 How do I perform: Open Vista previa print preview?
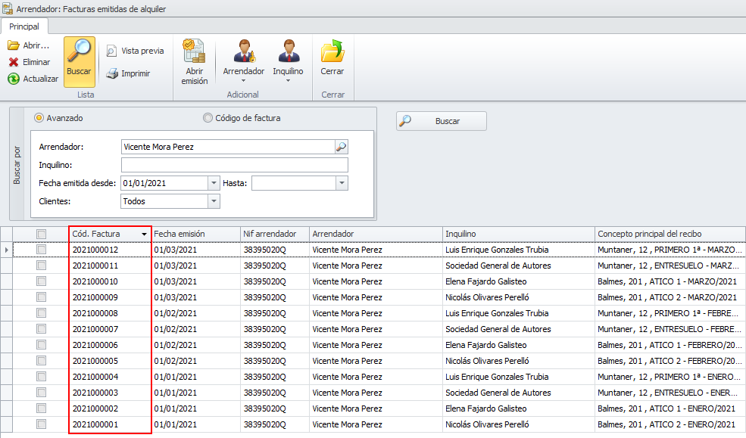pyautogui.click(x=134, y=51)
